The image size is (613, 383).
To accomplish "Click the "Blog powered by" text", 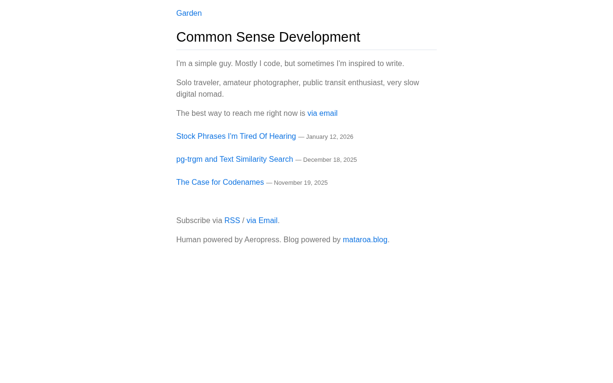I will click(x=312, y=240).
